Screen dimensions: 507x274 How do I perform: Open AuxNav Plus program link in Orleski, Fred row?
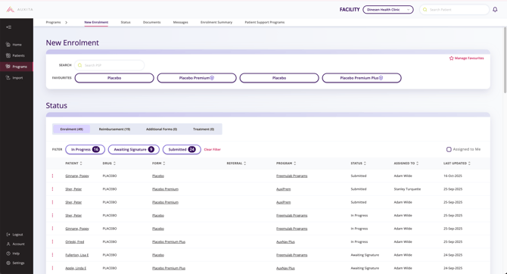point(285,241)
